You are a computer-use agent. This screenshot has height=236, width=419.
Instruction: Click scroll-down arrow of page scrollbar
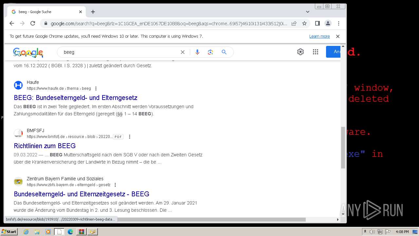click(x=343, y=214)
